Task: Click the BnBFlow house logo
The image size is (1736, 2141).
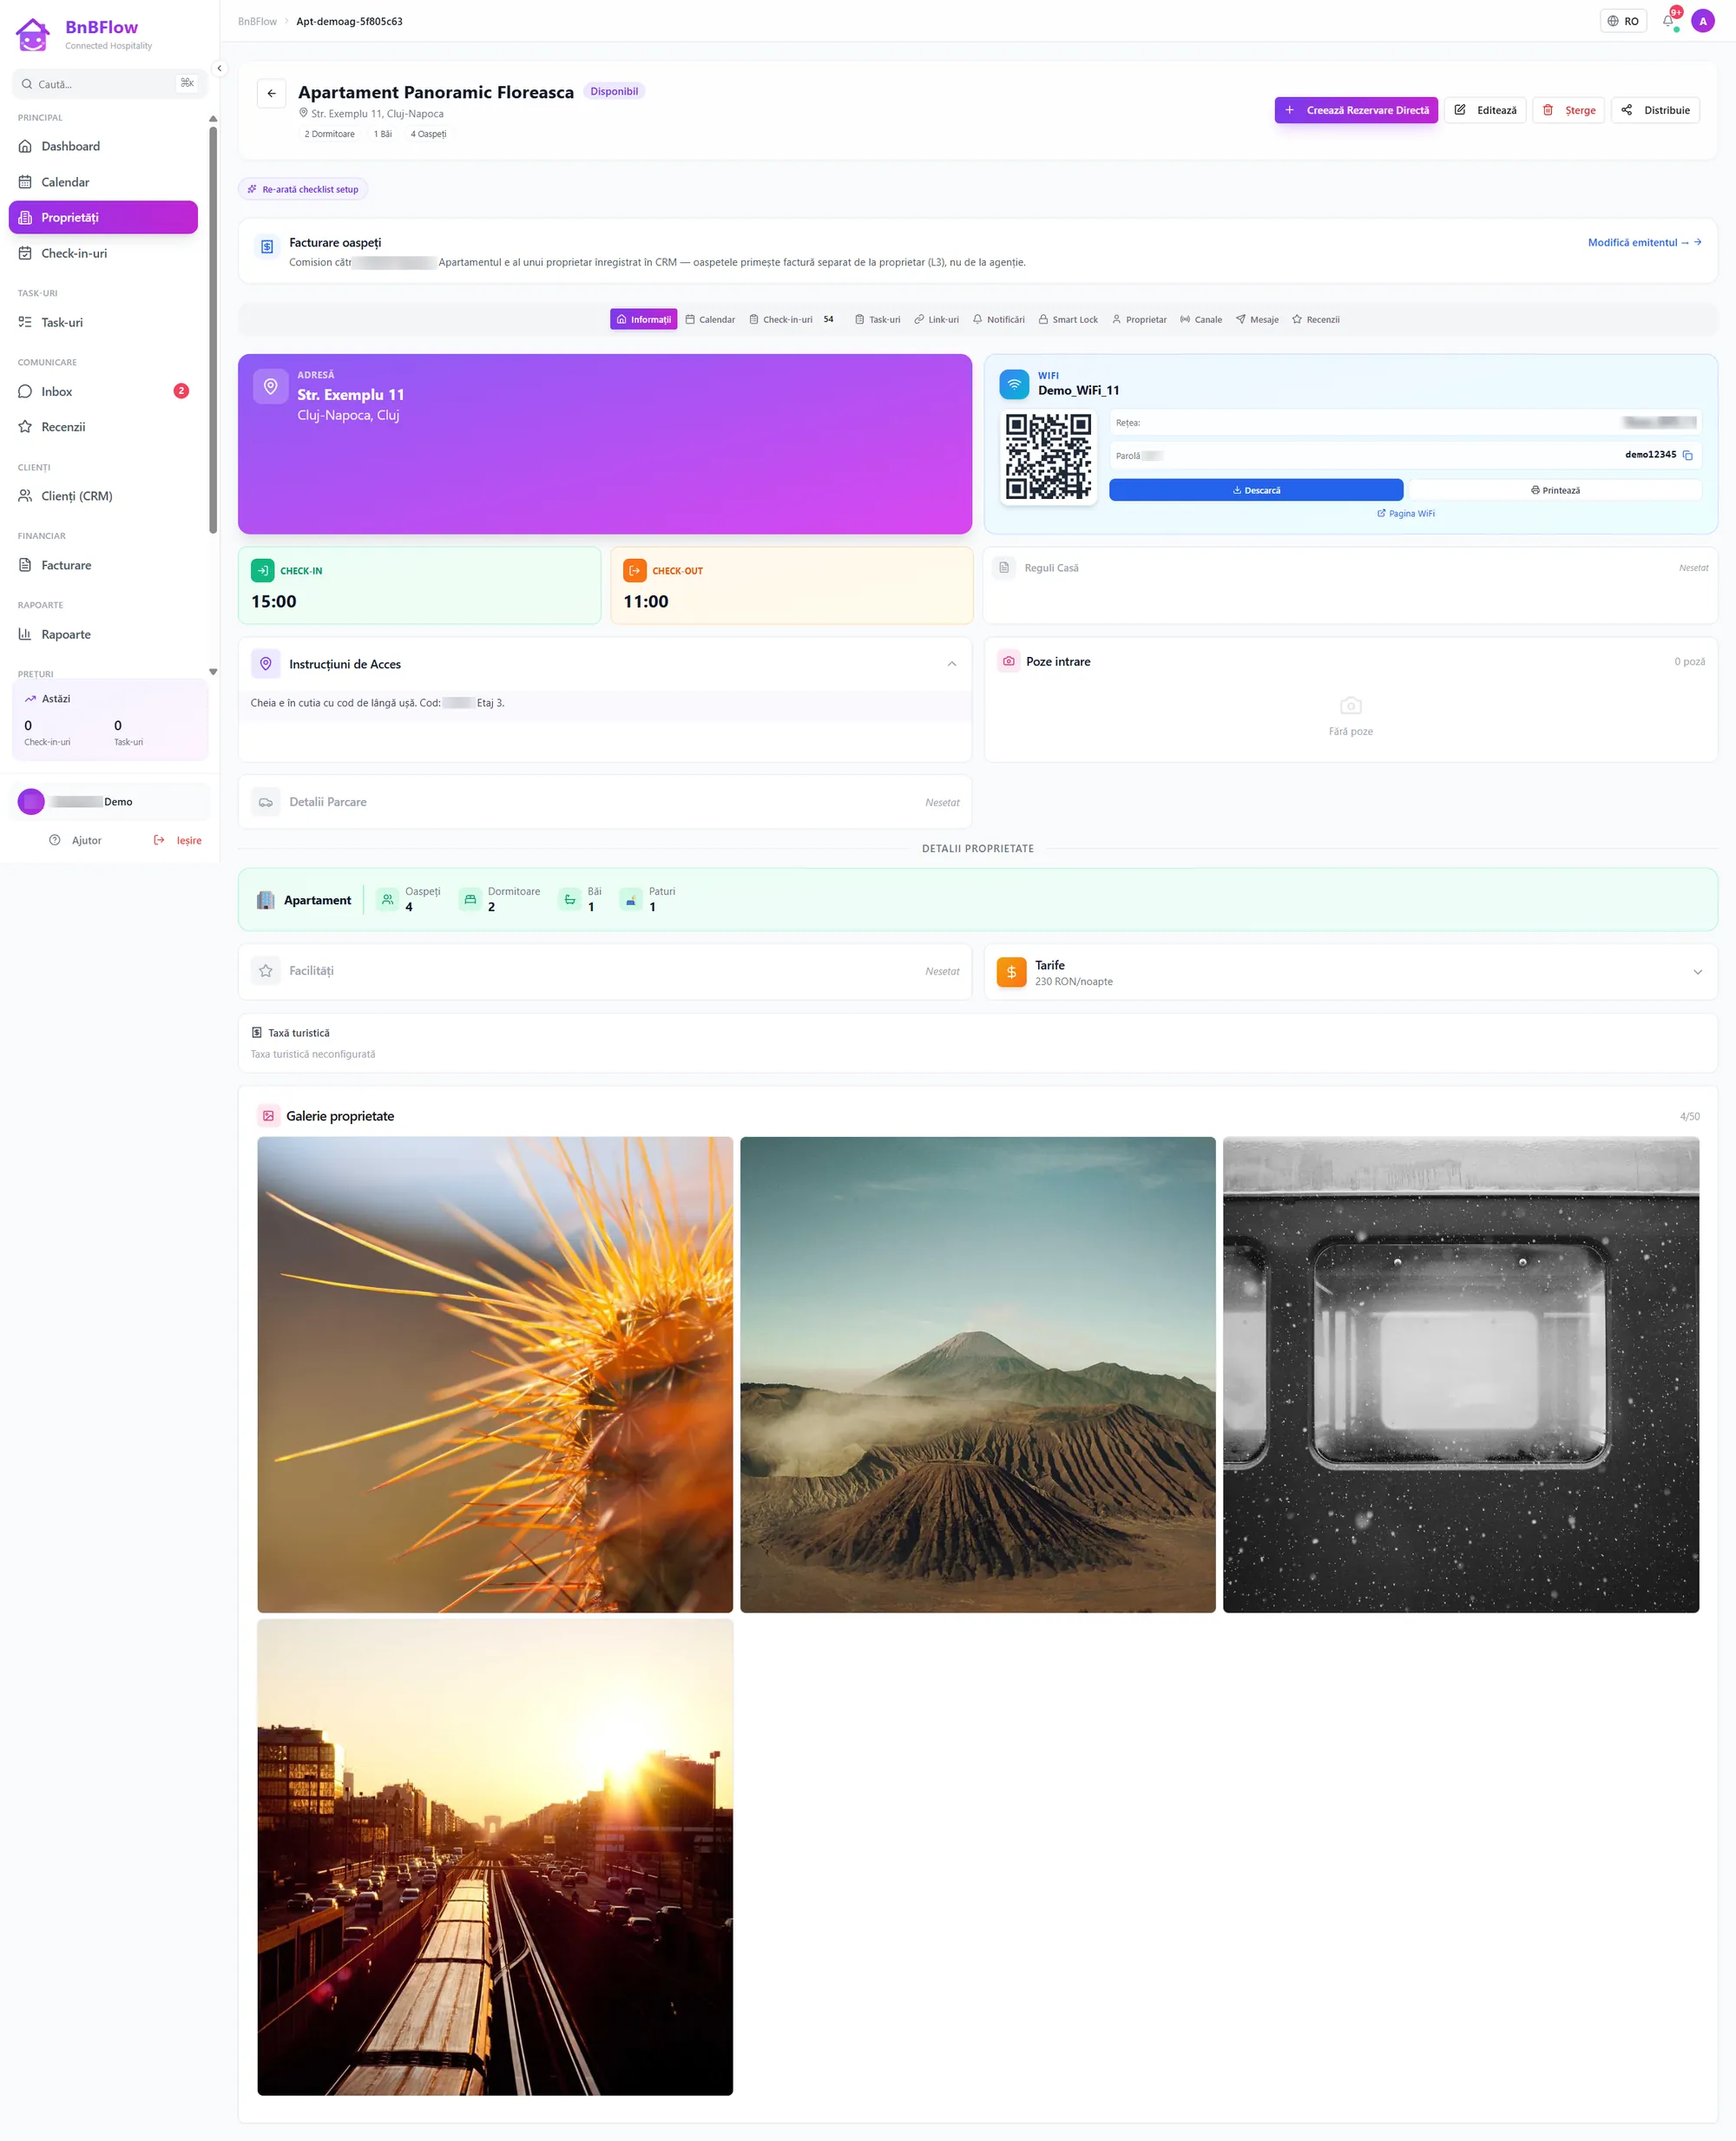Action: tap(33, 35)
